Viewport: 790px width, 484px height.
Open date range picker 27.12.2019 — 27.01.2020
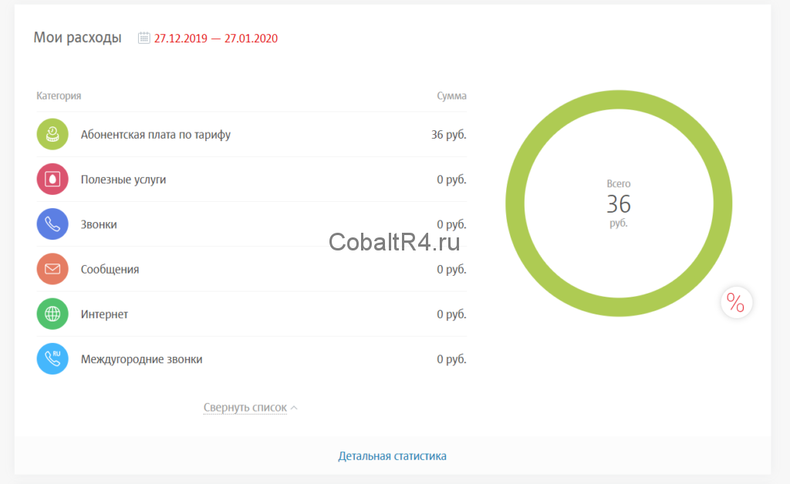pyautogui.click(x=216, y=38)
